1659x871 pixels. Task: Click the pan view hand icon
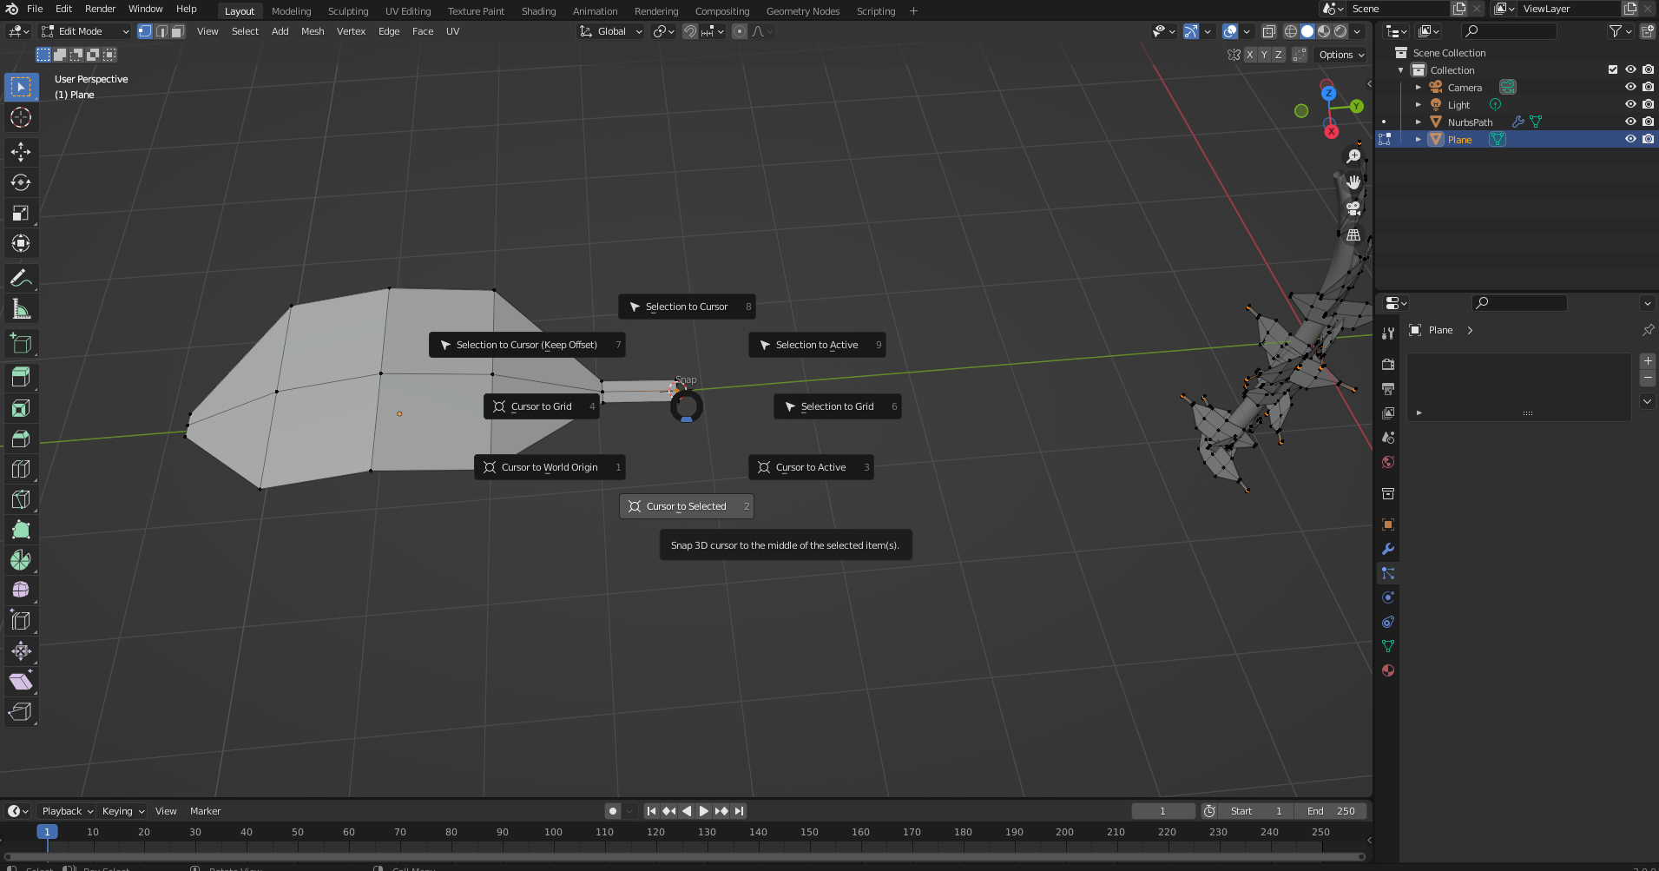(x=1353, y=182)
